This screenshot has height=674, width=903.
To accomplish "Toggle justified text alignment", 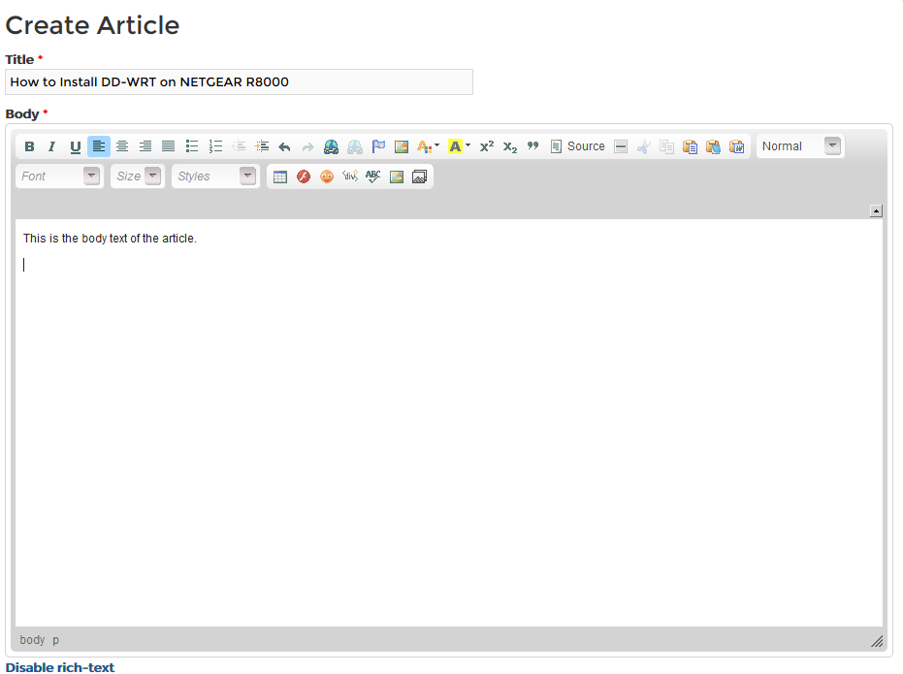I will tap(168, 146).
